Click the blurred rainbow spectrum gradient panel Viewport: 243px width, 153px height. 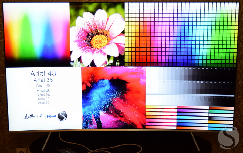(37, 35)
